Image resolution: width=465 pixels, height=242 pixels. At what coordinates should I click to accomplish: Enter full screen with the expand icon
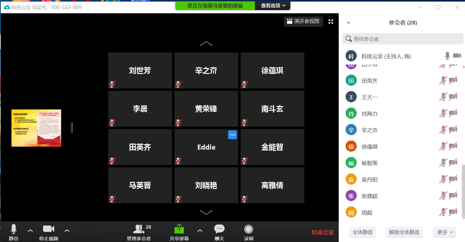pyautogui.click(x=331, y=22)
